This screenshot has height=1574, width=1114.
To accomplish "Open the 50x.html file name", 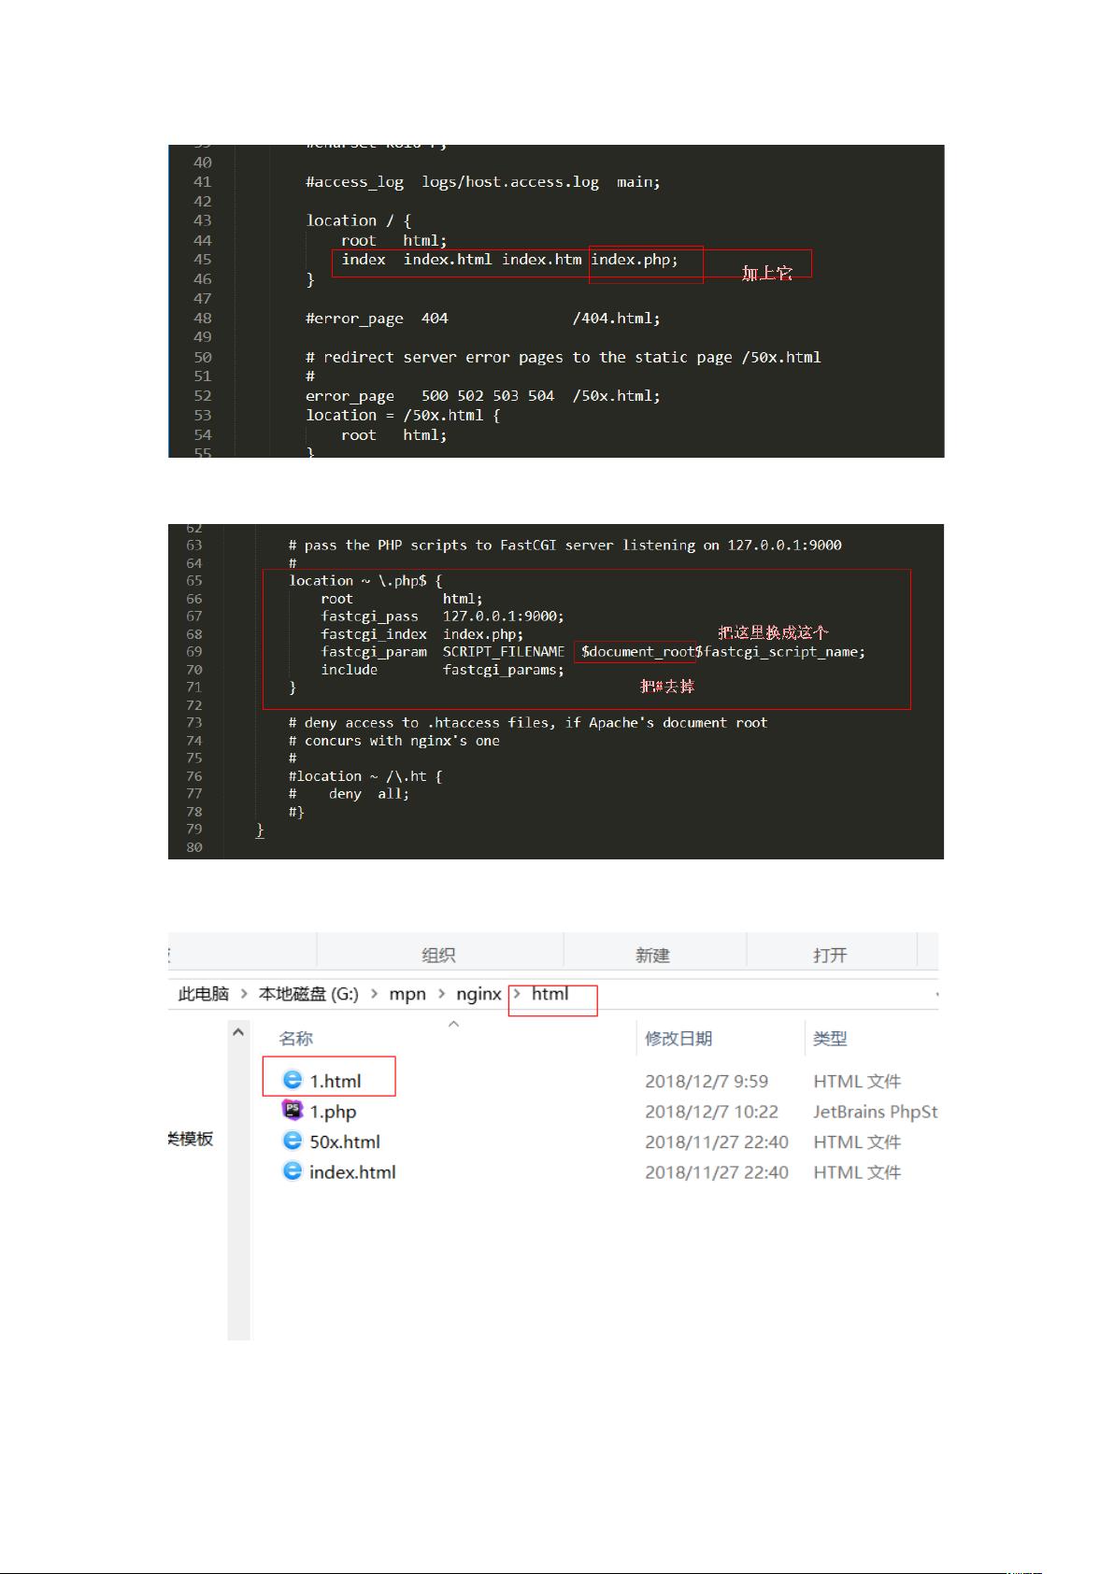I will coord(345,1142).
